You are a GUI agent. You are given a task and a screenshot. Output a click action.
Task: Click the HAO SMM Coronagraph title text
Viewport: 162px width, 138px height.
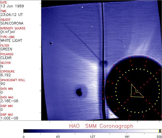pyautogui.click(x=101, y=126)
